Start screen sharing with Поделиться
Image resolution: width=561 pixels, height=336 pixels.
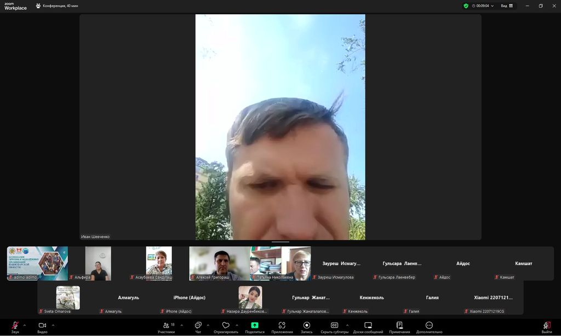(255, 326)
